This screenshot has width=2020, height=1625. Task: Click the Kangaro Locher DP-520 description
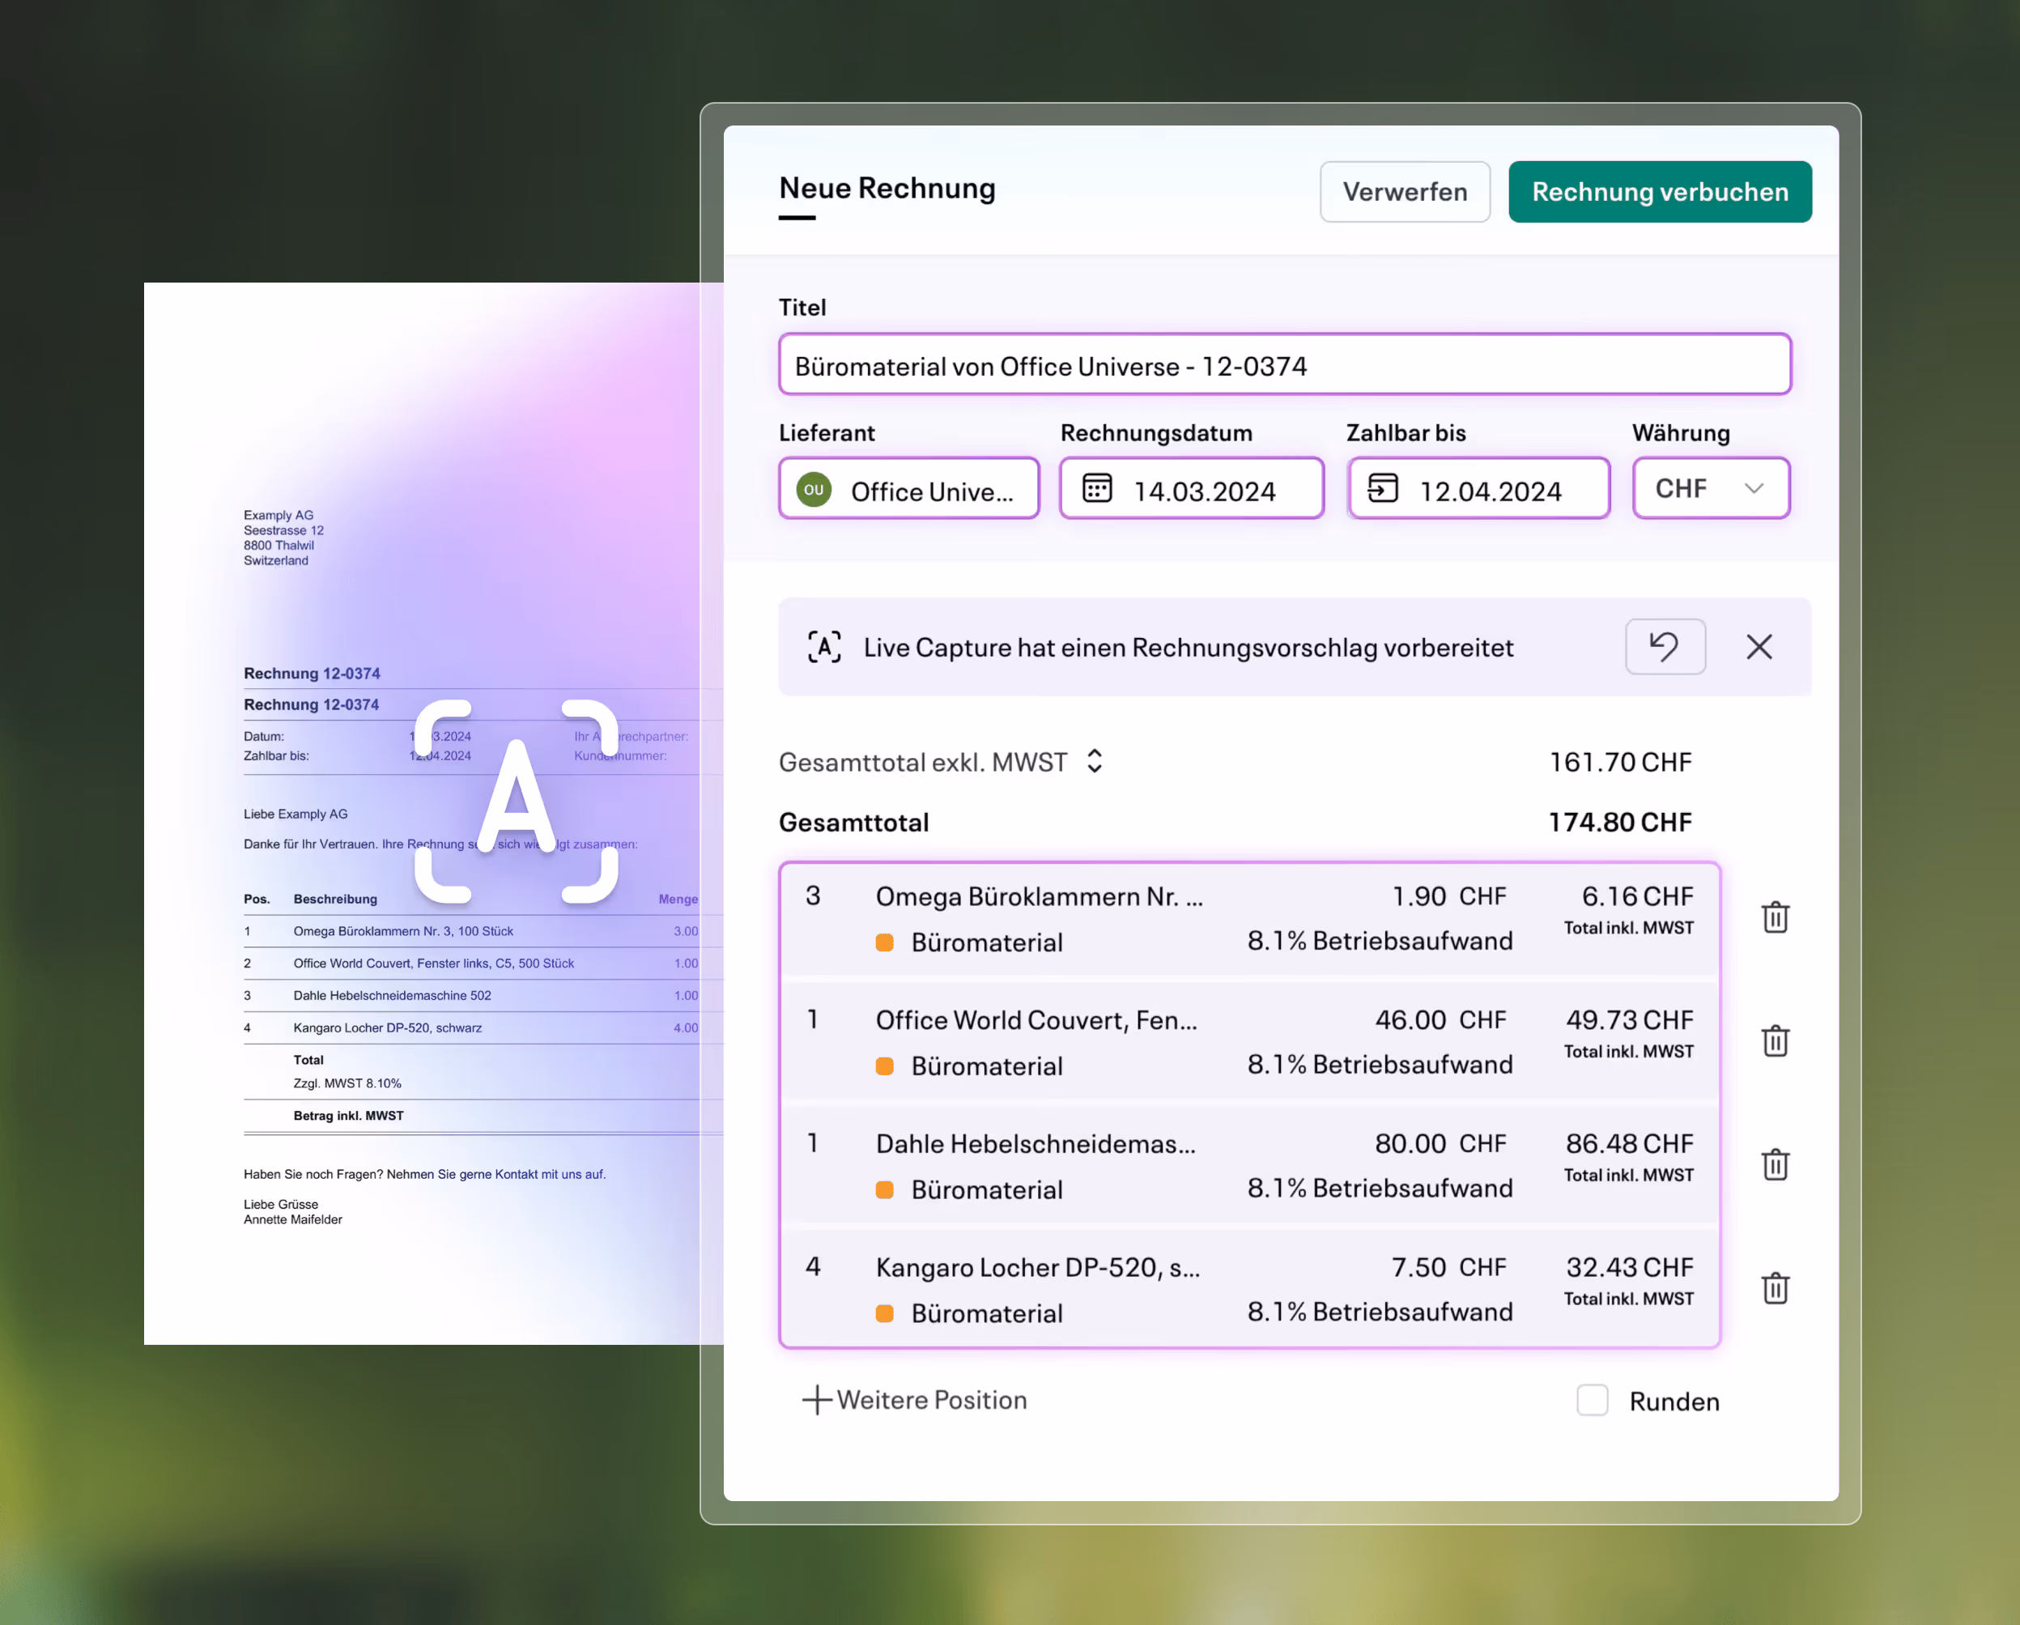tap(1037, 1268)
